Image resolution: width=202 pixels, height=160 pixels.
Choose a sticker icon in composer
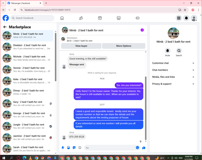(74, 148)
